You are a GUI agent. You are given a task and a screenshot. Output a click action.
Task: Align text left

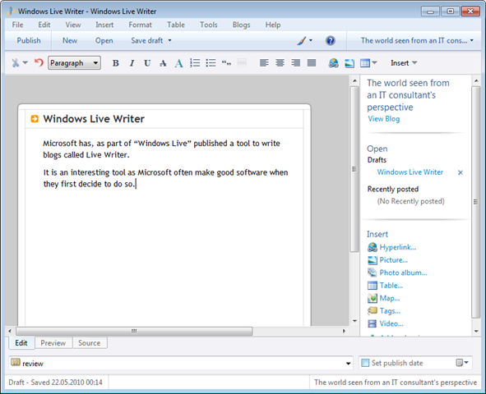point(264,62)
